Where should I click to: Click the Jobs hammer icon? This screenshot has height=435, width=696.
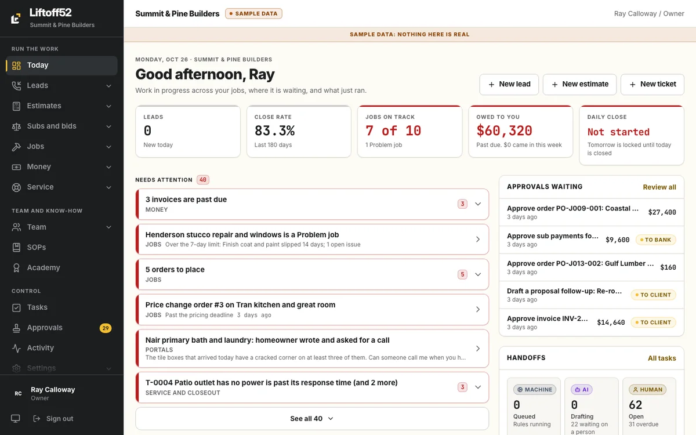(x=16, y=147)
